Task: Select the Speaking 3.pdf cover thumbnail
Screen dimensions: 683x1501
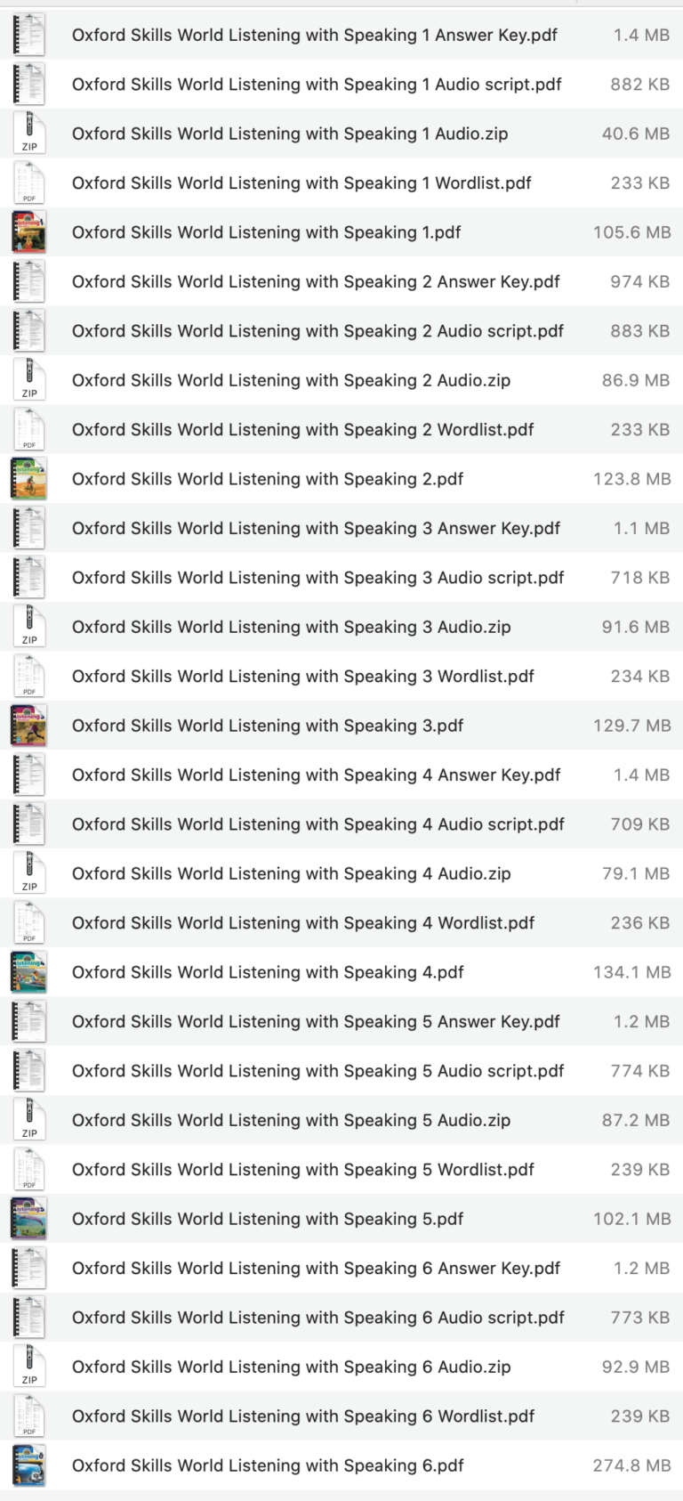Action: click(x=29, y=725)
